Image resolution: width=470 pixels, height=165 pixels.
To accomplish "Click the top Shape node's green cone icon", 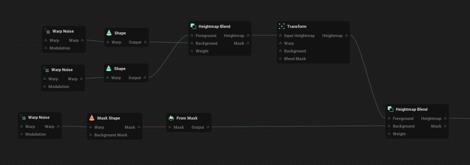I will point(109,33).
